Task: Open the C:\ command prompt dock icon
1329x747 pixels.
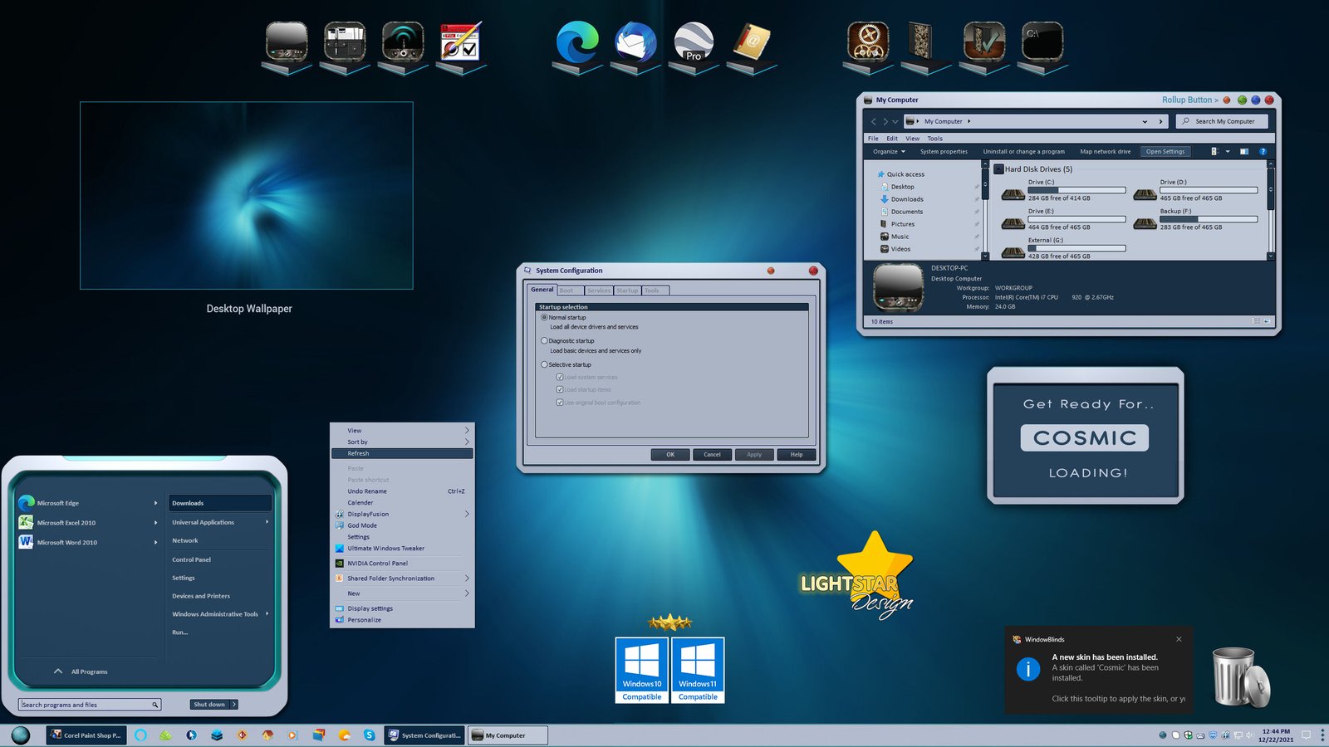Action: point(1042,42)
